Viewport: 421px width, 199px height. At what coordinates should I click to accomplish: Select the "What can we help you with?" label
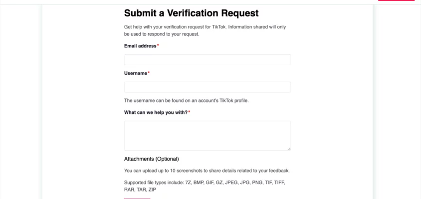tap(156, 112)
